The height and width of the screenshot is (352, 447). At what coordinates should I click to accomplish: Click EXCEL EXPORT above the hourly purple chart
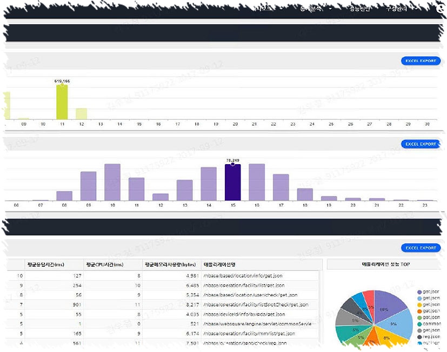pos(421,144)
